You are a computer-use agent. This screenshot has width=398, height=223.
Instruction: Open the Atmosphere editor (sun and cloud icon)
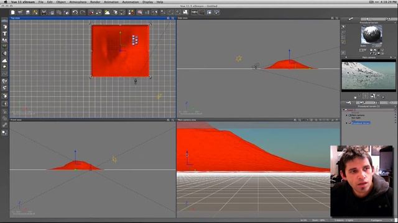[107, 12]
